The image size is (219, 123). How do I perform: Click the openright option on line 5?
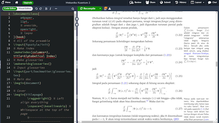coord(28,29)
